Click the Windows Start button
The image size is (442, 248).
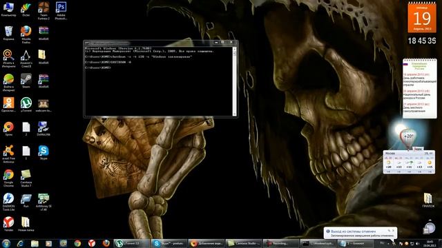pyautogui.click(x=6, y=243)
